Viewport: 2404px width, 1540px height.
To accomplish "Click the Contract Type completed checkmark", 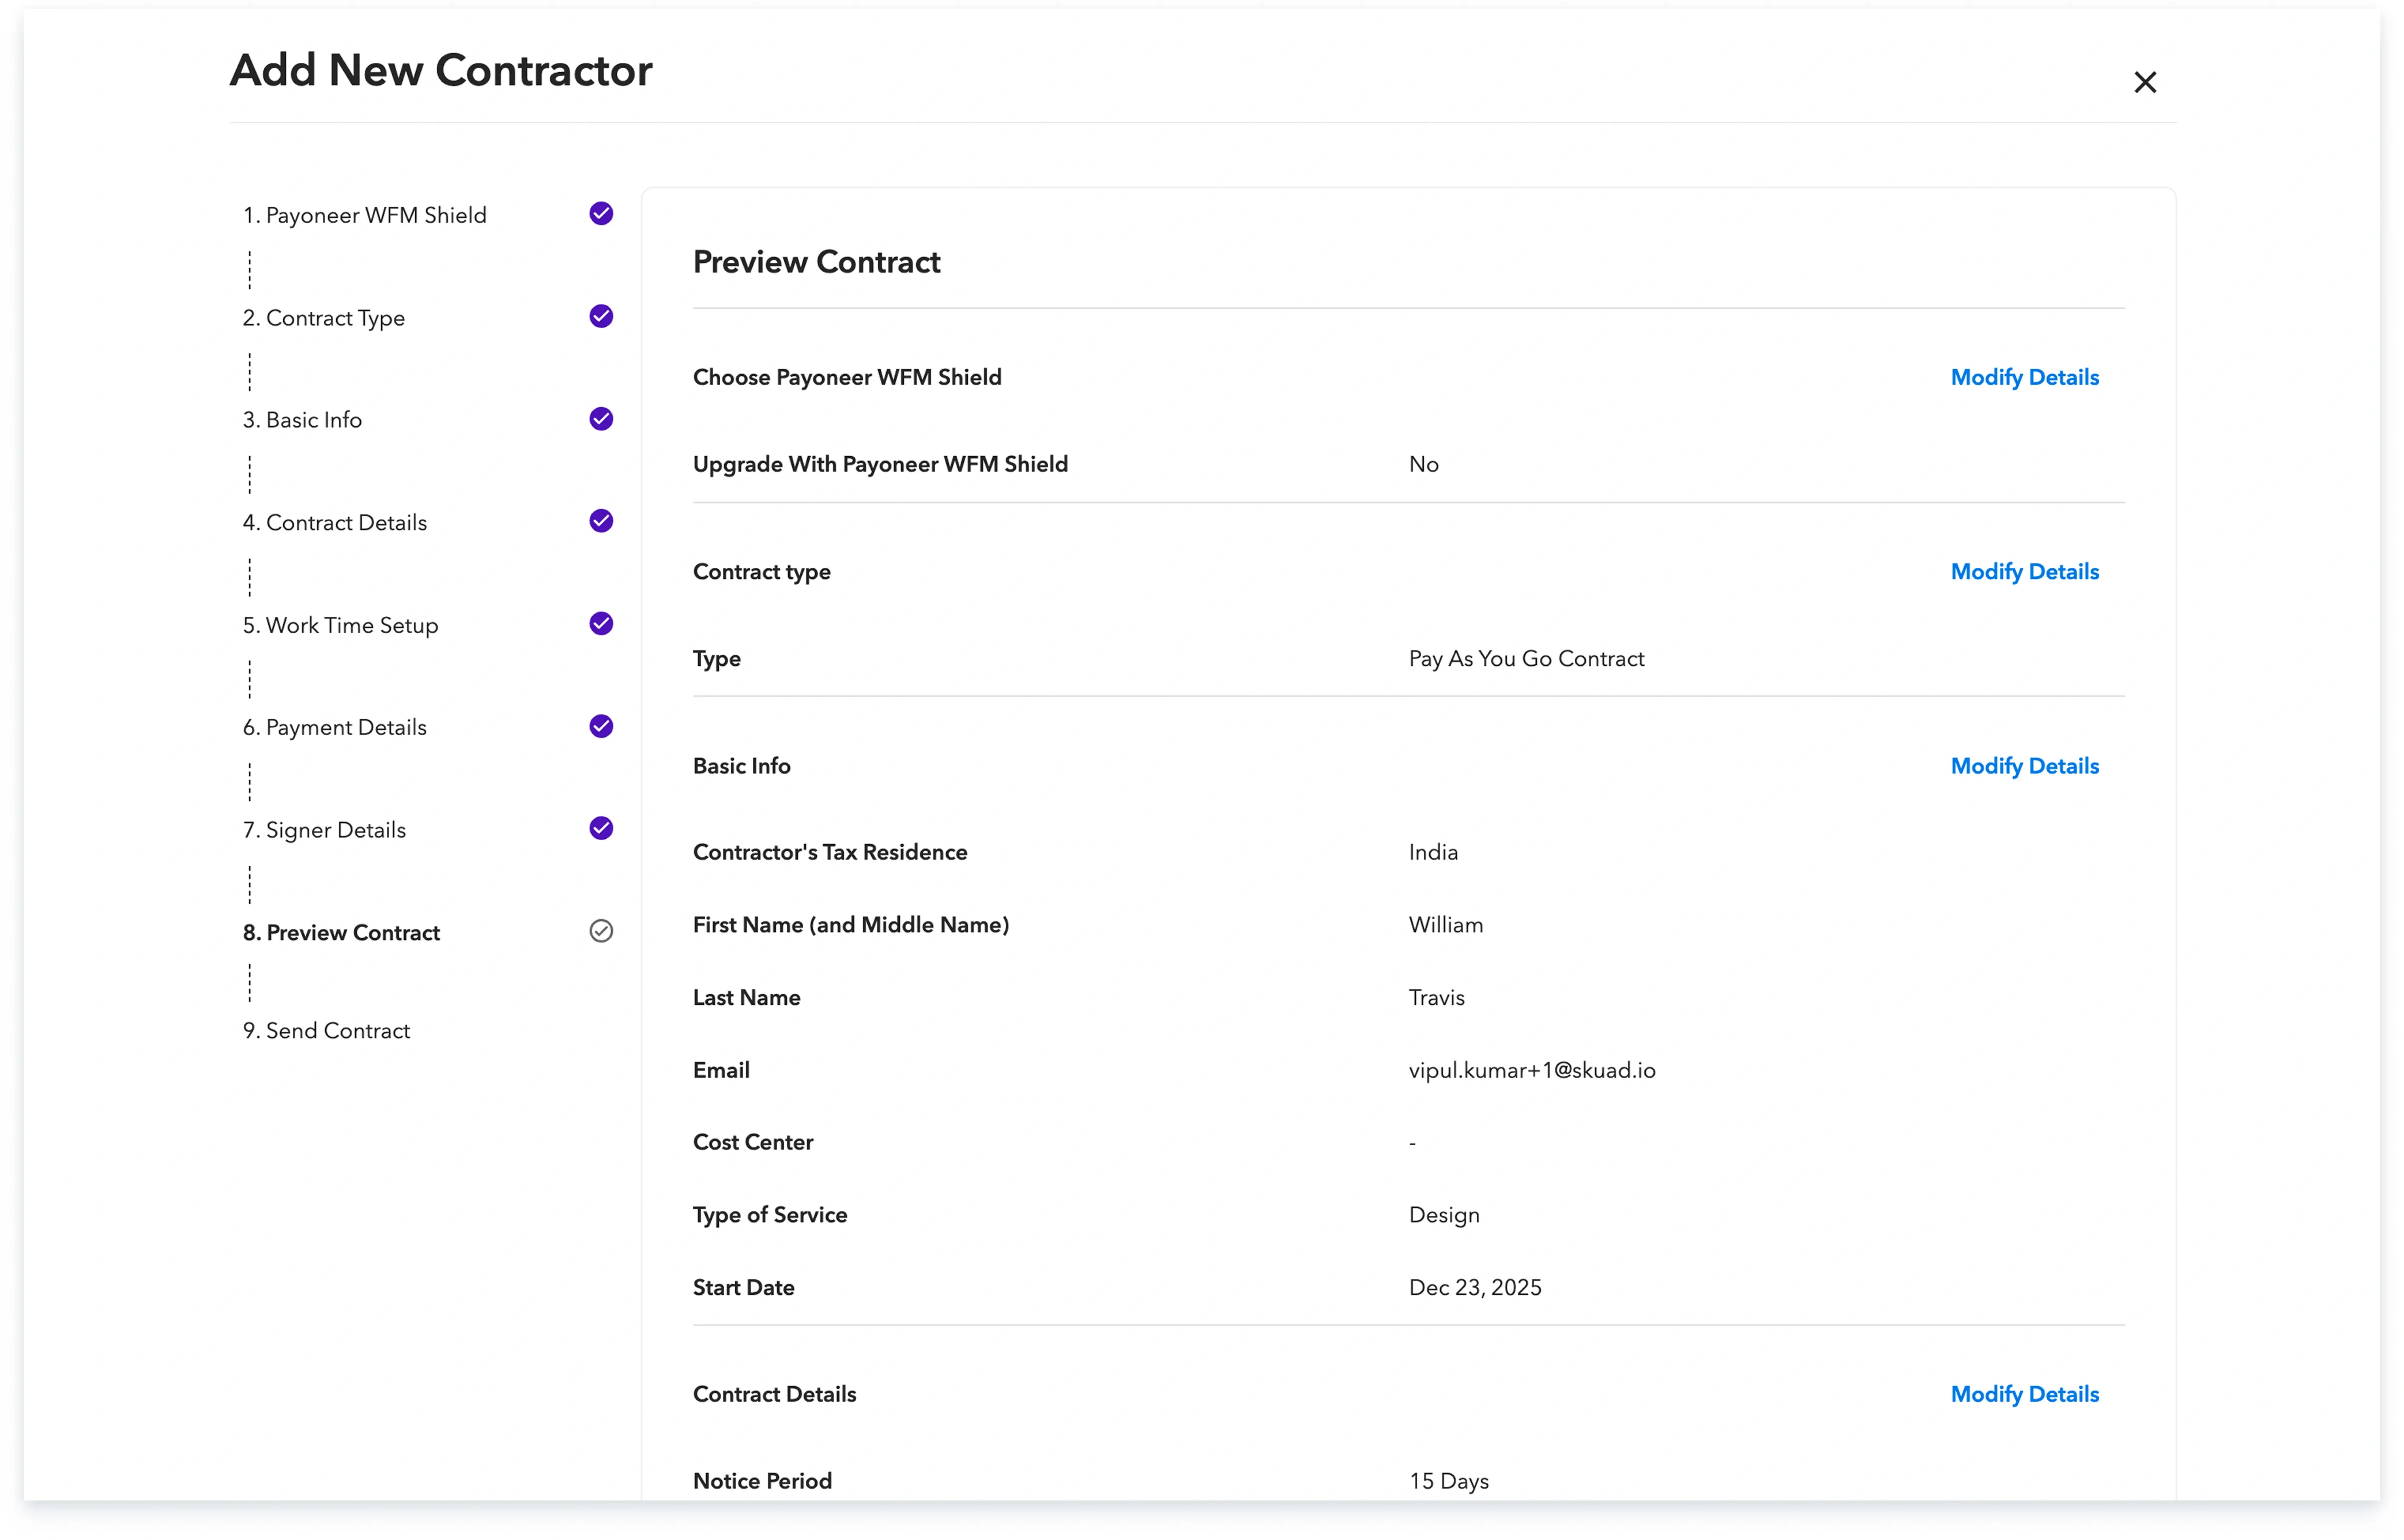I will (601, 316).
